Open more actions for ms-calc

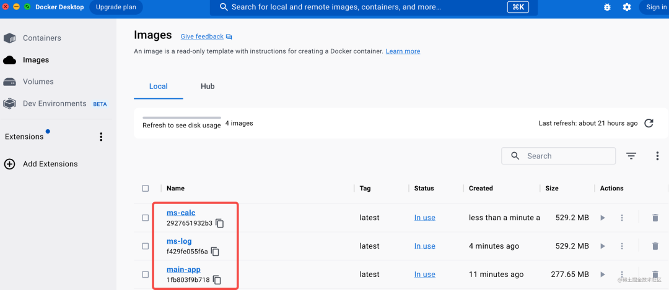(x=622, y=218)
